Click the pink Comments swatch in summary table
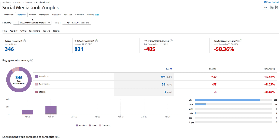The height and width of the screenshot is (139, 279). [37, 84]
